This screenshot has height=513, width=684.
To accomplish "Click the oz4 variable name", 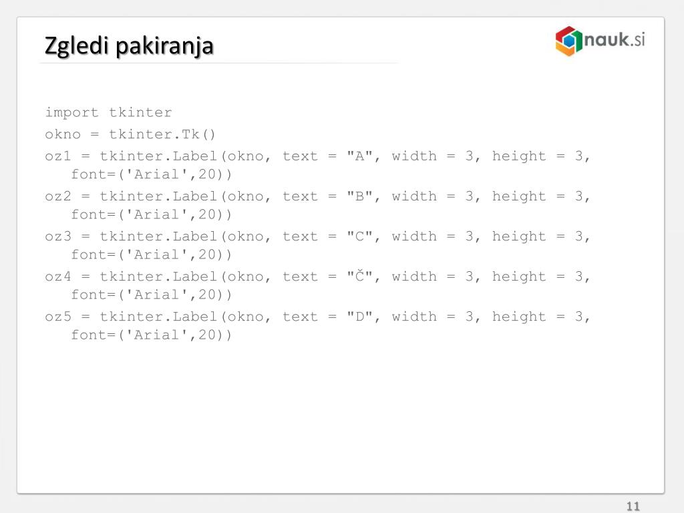I will click(x=58, y=277).
